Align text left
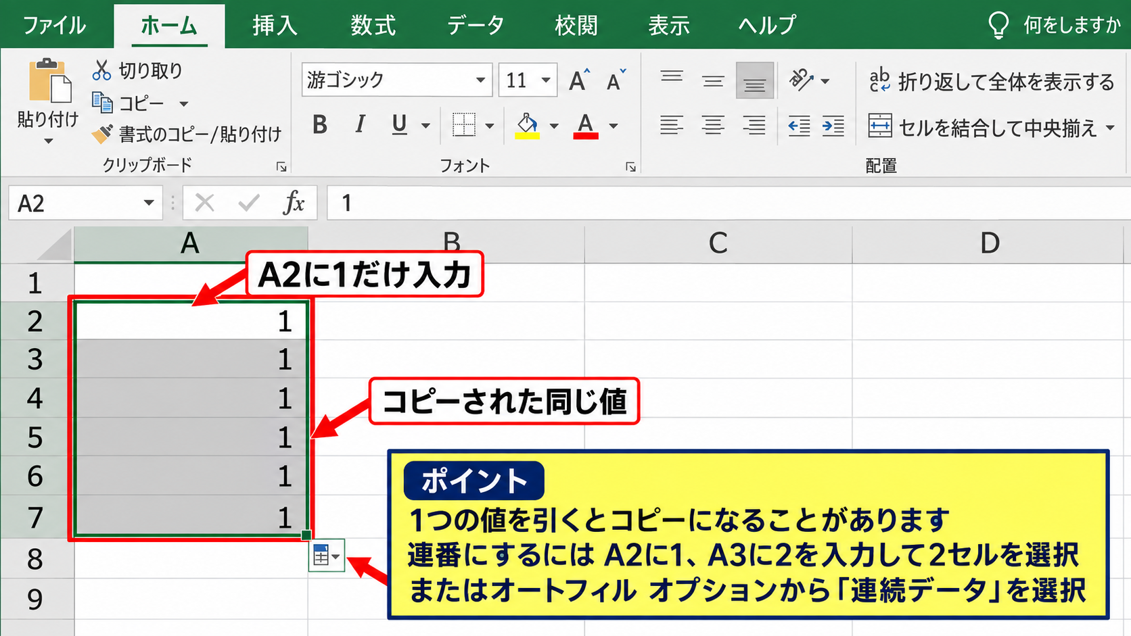 click(x=672, y=126)
